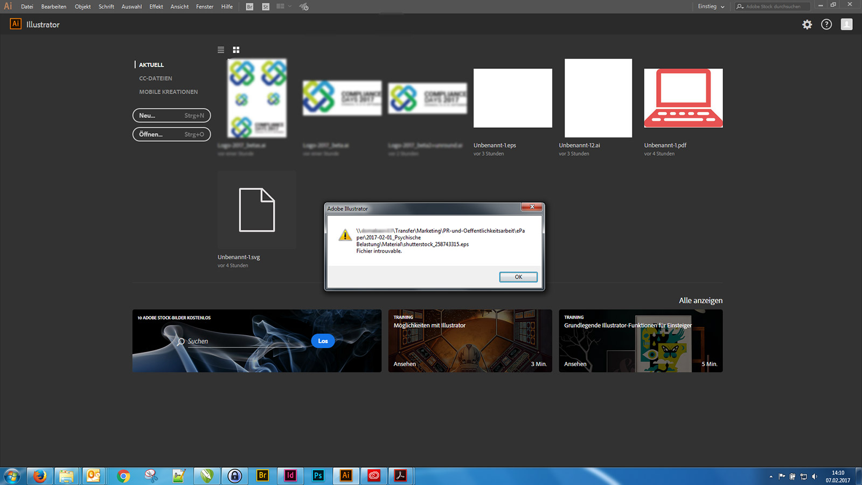Select the CC-DATEIEN tab

[156, 78]
